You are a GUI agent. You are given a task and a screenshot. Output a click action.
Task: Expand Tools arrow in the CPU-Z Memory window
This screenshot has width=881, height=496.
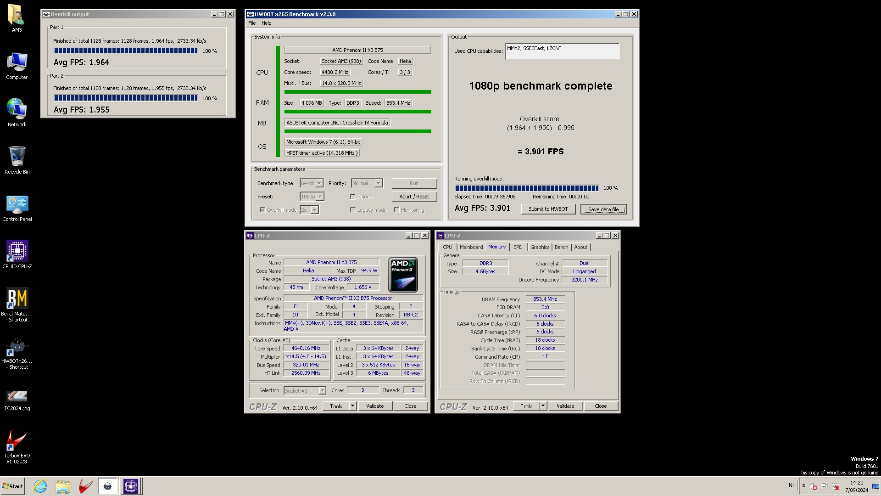click(x=543, y=406)
